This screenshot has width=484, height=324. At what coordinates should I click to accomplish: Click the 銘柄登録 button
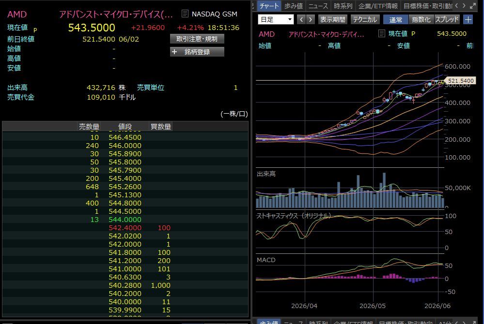[x=197, y=52]
